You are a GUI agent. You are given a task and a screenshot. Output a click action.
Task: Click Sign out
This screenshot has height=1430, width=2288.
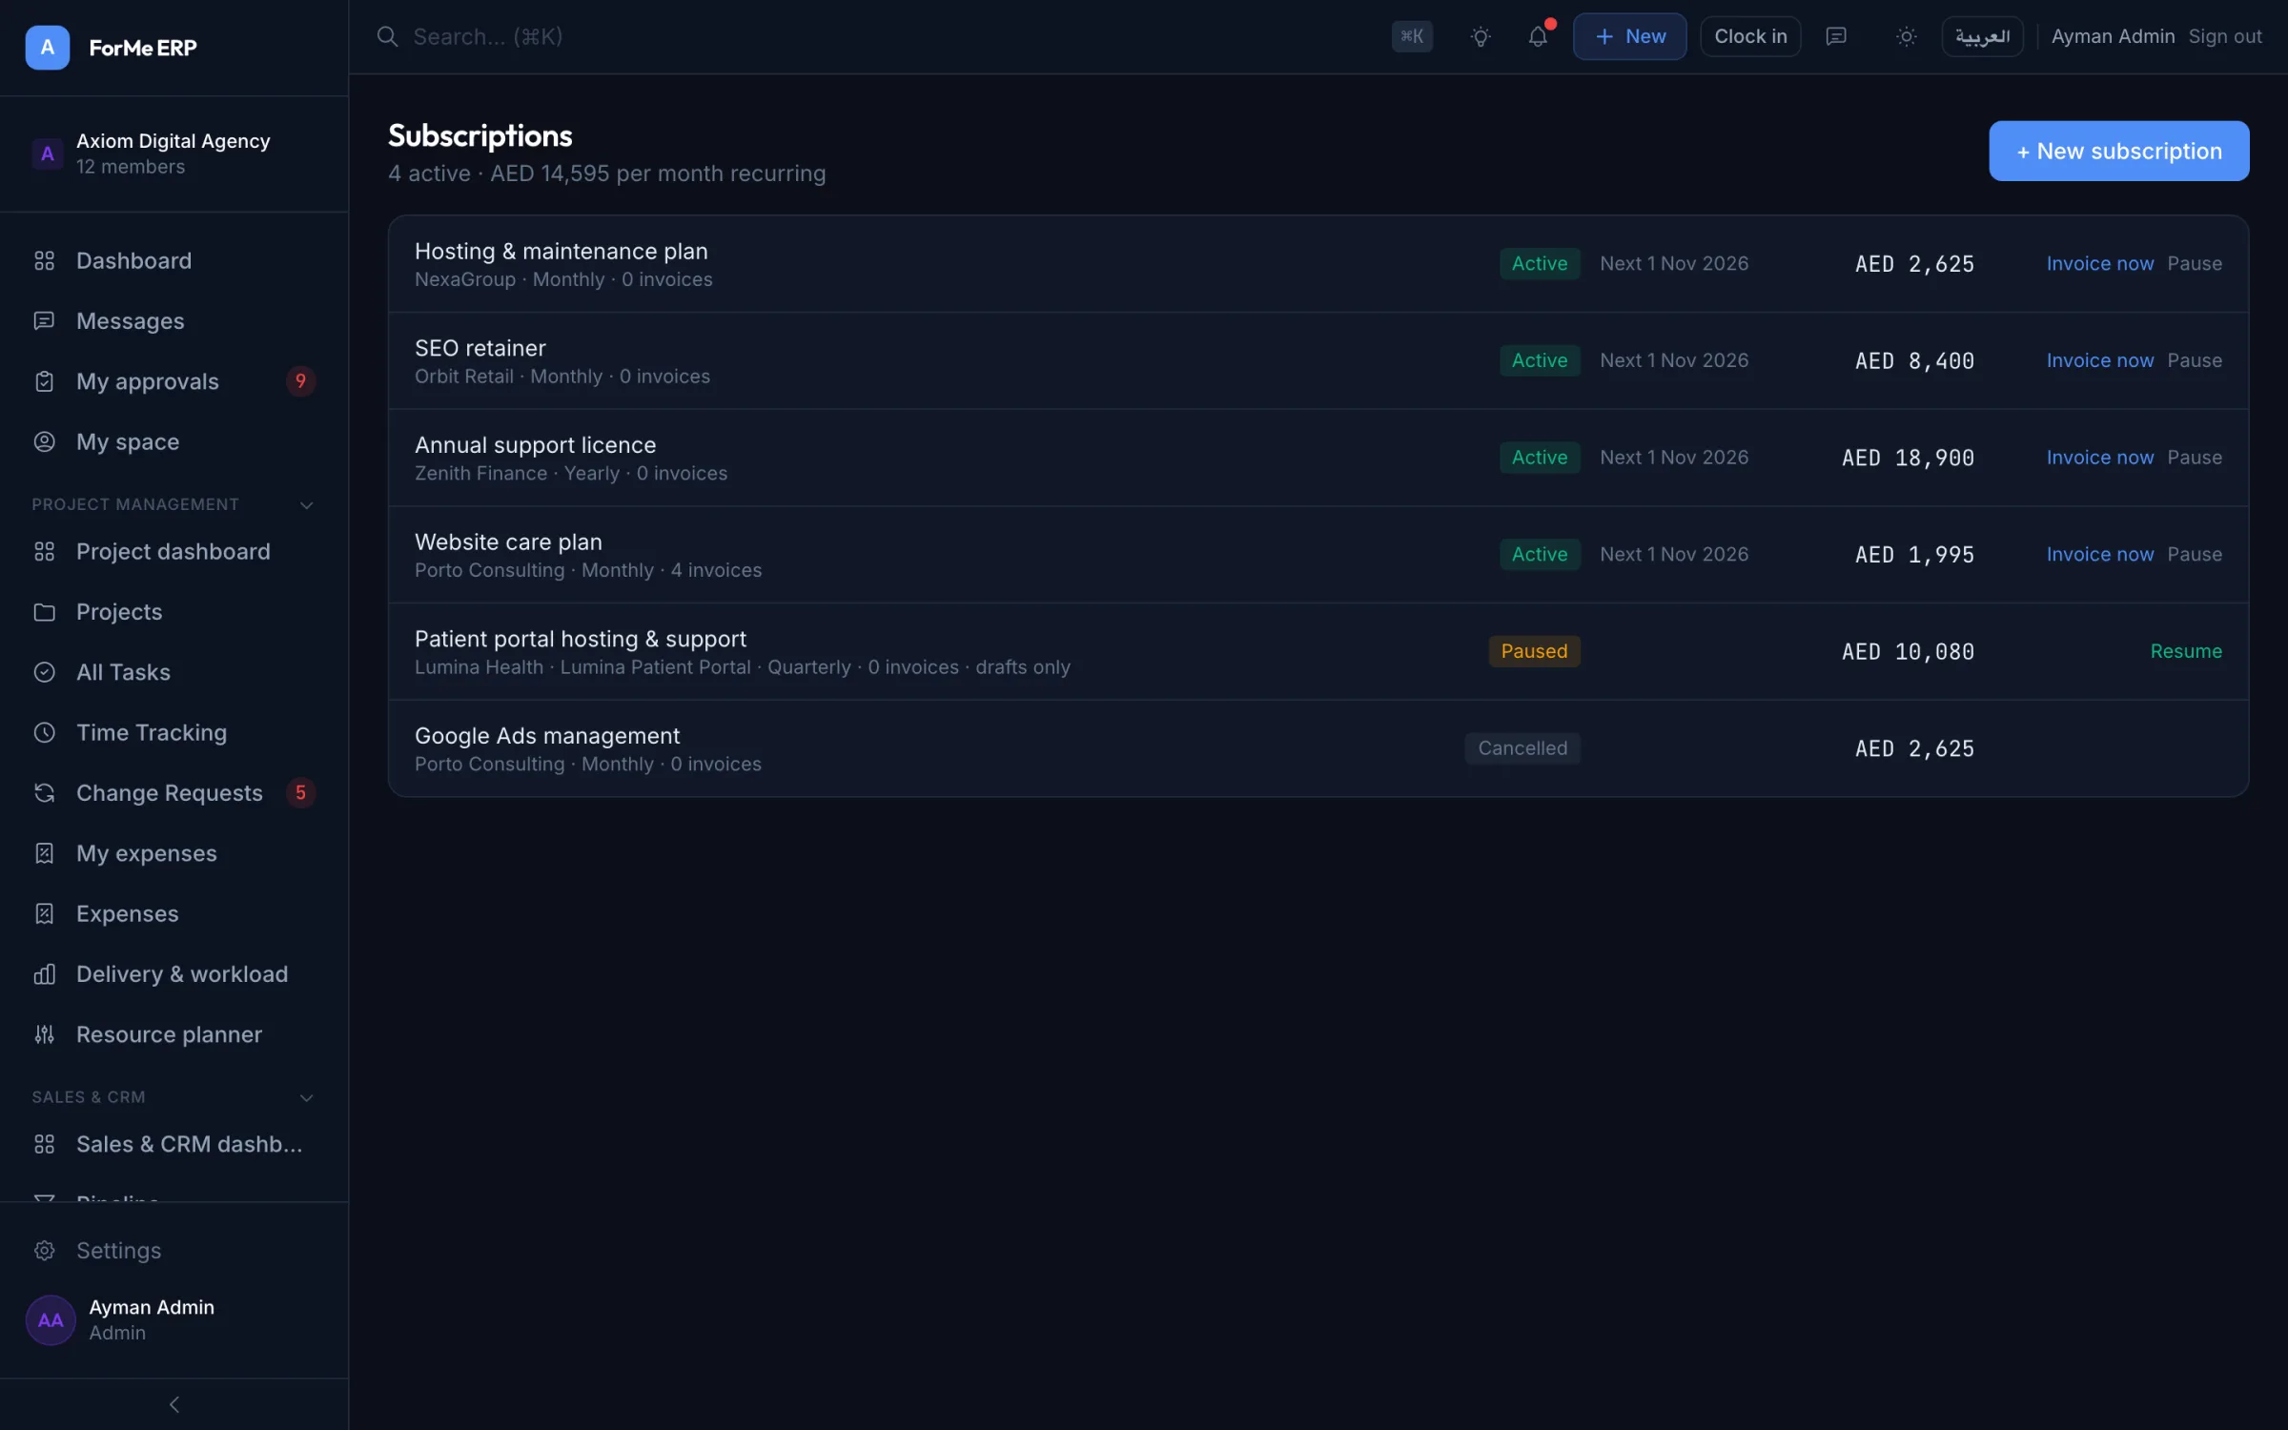(x=2224, y=36)
